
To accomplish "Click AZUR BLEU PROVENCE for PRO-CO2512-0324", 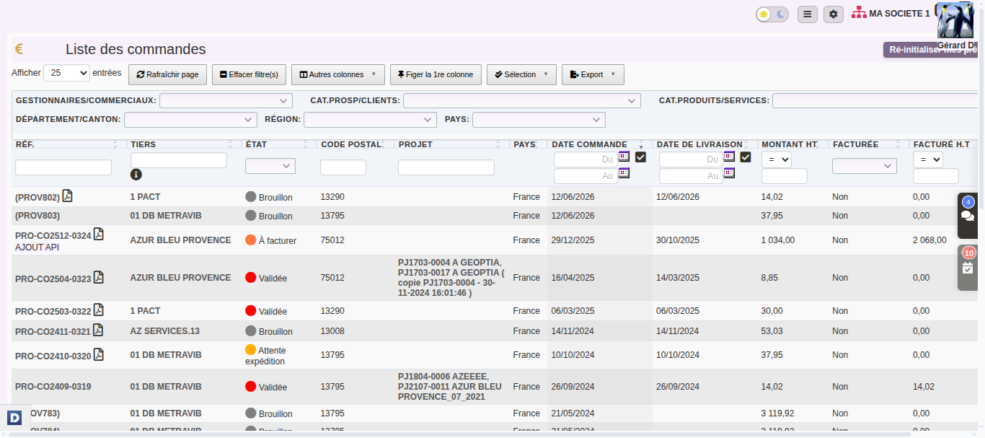I will tap(181, 240).
